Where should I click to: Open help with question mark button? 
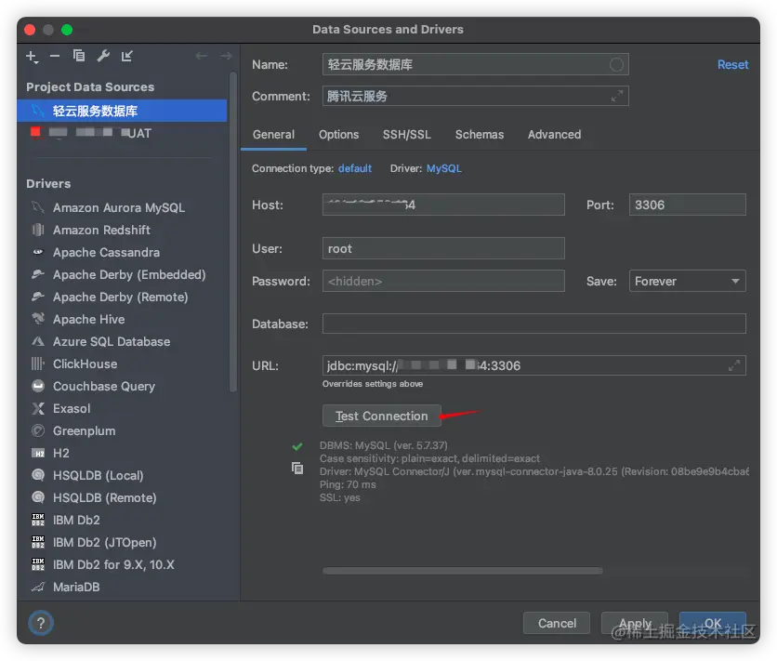[41, 623]
